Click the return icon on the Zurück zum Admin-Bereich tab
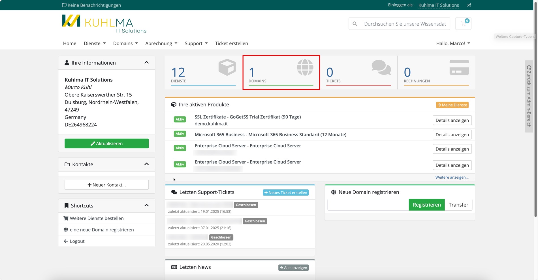 click(x=529, y=67)
